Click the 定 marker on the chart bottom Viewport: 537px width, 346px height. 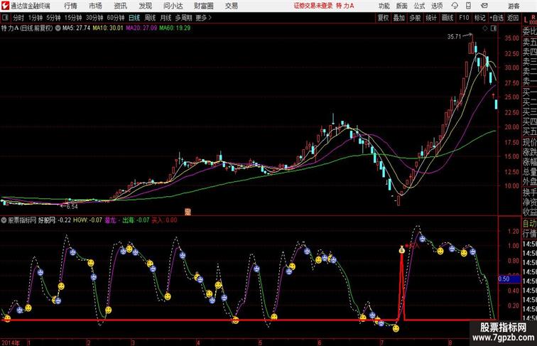coord(188,212)
